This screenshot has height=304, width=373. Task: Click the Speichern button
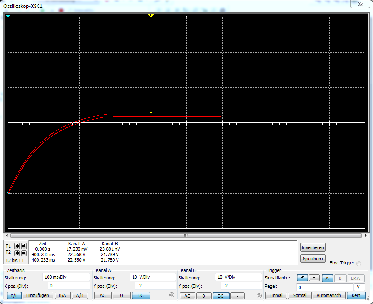pyautogui.click(x=313, y=259)
